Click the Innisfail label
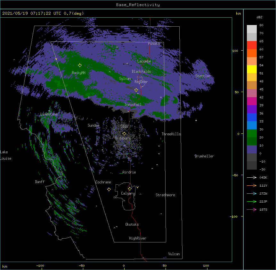 133,105
